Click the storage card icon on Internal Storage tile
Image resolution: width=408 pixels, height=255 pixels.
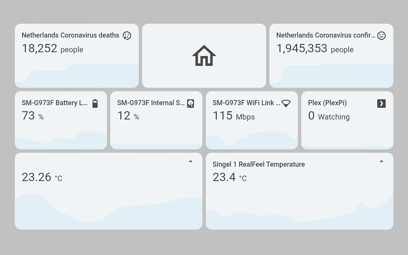[190, 103]
